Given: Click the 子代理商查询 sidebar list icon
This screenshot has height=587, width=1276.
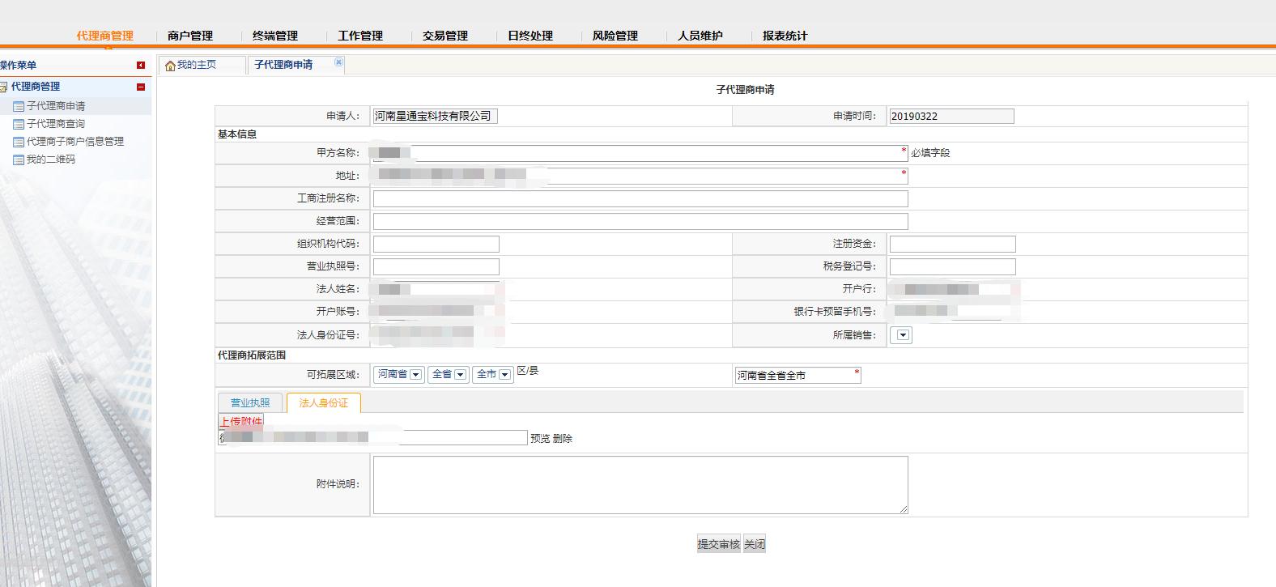Looking at the screenshot, I should point(19,124).
